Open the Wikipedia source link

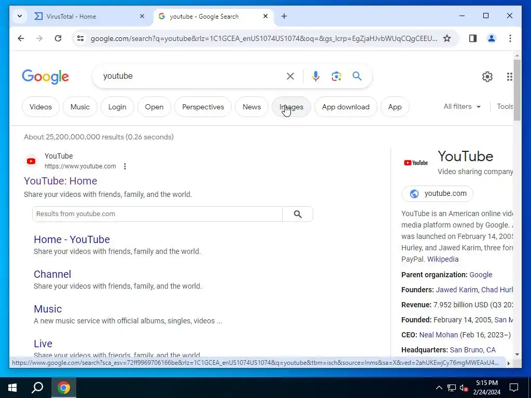(x=443, y=259)
